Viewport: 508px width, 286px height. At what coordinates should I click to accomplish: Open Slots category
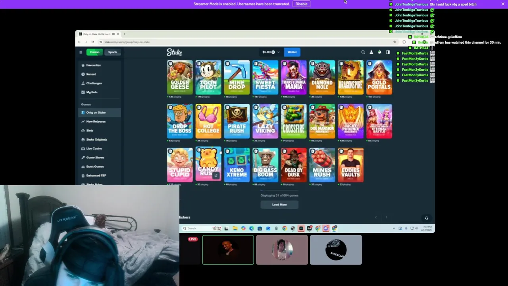(100, 130)
